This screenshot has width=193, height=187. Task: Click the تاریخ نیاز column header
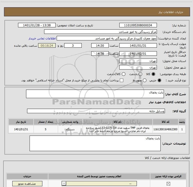[x=21, y=122]
